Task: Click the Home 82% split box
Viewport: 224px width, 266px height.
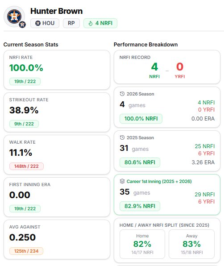Action: click(142, 244)
